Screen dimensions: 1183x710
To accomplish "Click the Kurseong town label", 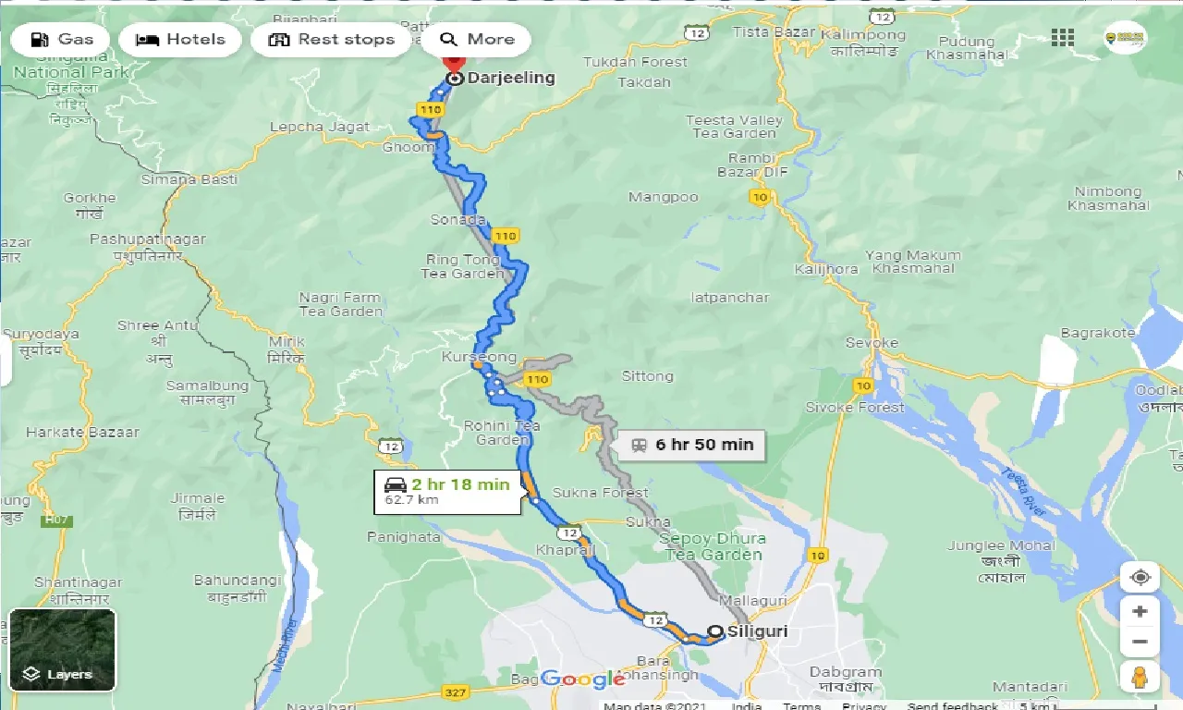I will (479, 357).
